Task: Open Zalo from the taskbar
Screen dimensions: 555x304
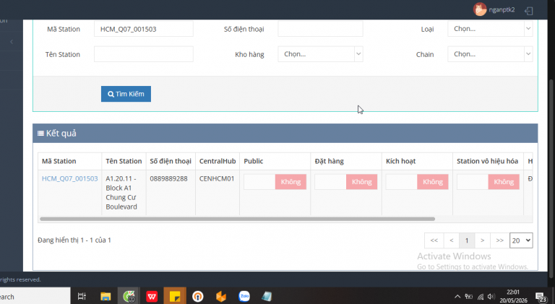Action: (x=244, y=296)
